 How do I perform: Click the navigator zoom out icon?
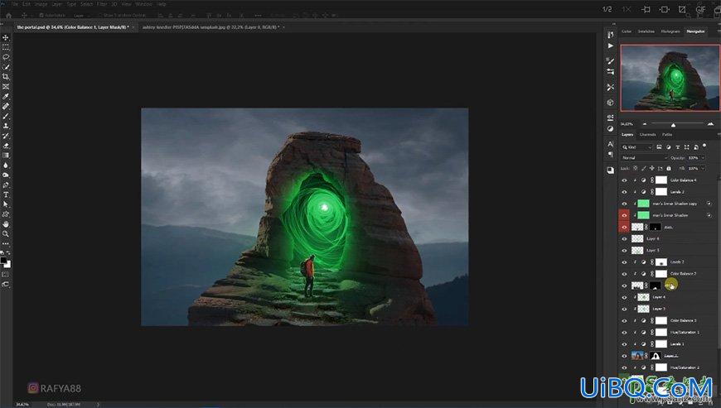click(645, 124)
